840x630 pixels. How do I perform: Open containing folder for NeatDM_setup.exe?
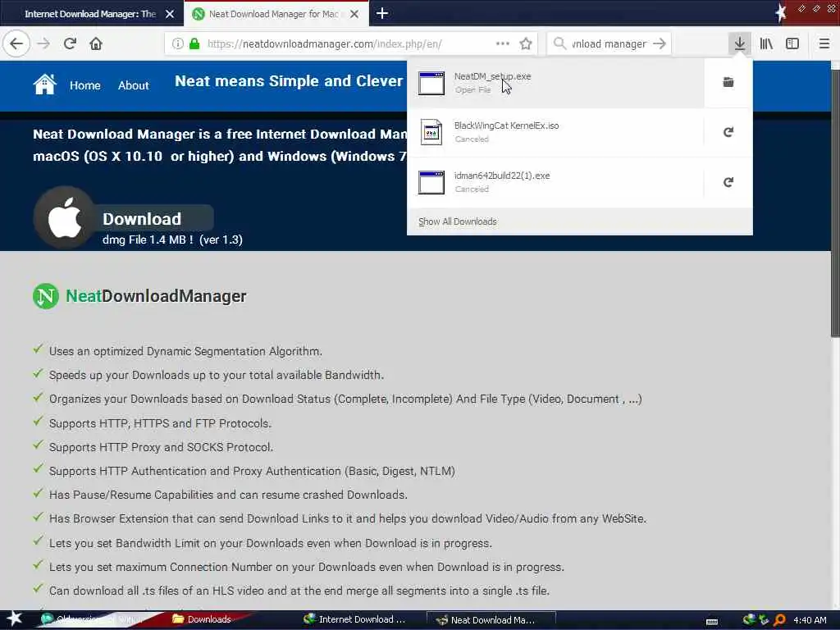coord(728,82)
